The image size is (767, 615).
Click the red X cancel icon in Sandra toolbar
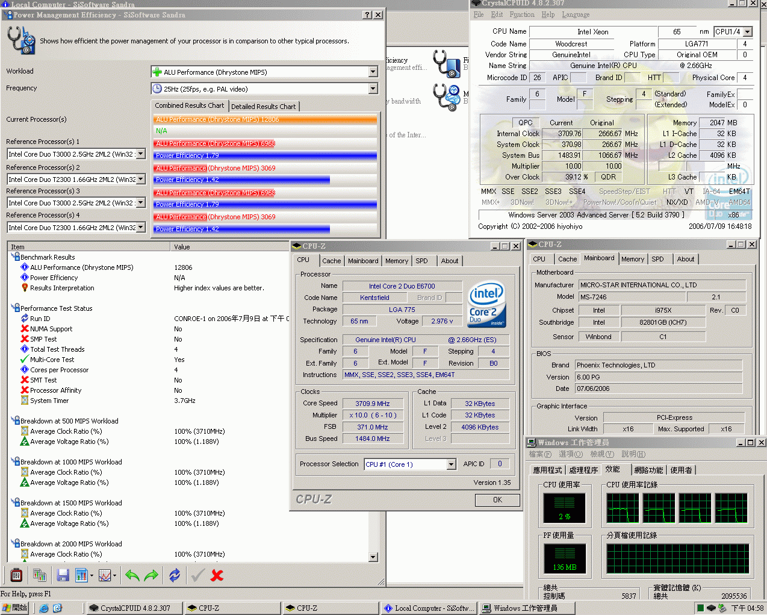click(217, 575)
